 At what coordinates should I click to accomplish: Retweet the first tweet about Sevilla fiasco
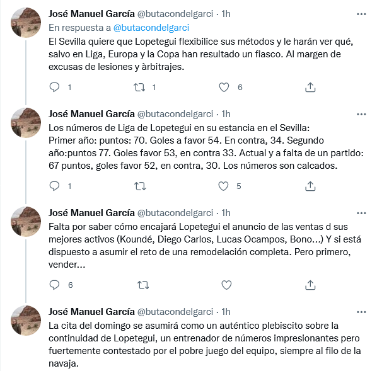pyautogui.click(x=139, y=87)
